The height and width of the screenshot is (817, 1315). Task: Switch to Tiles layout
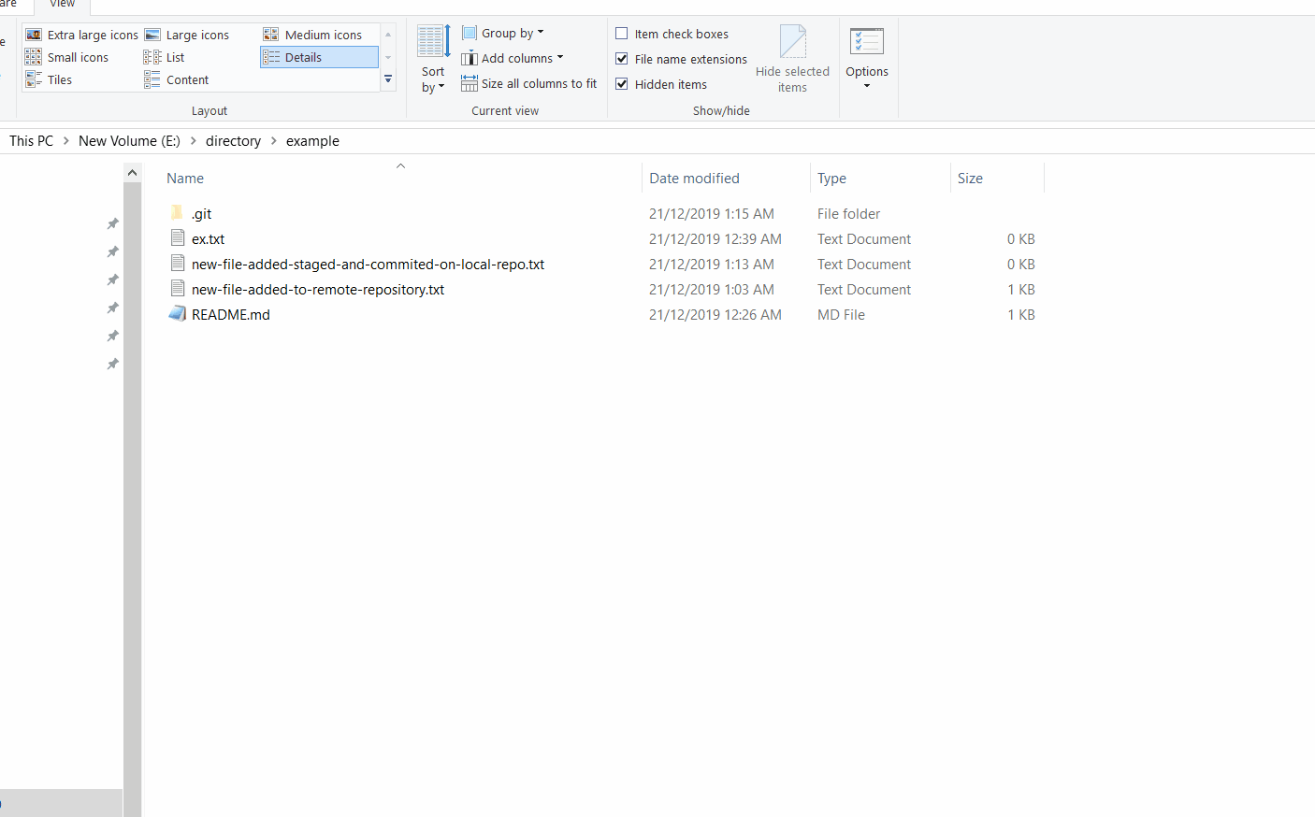[x=49, y=79]
